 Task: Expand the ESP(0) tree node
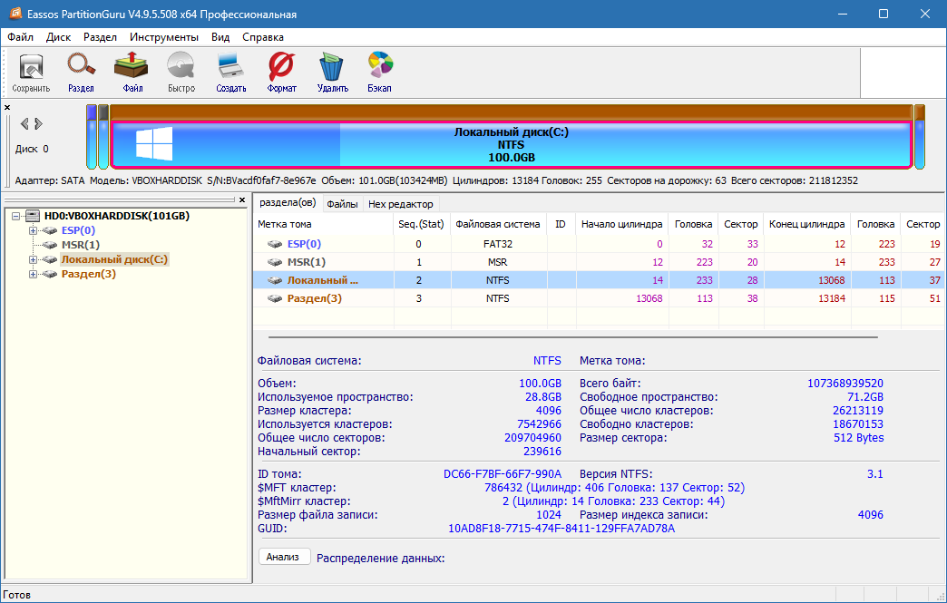pos(34,230)
